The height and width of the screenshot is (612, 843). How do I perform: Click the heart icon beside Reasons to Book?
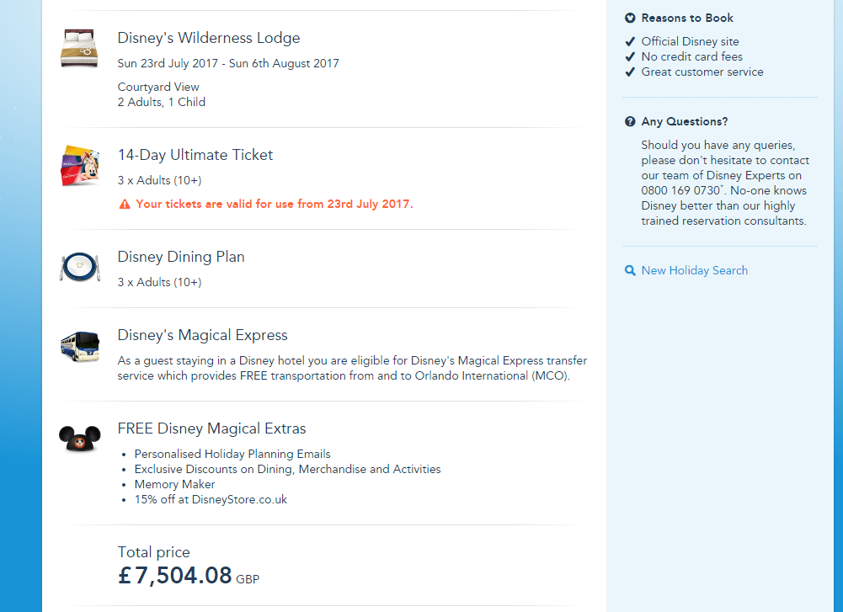(x=630, y=18)
